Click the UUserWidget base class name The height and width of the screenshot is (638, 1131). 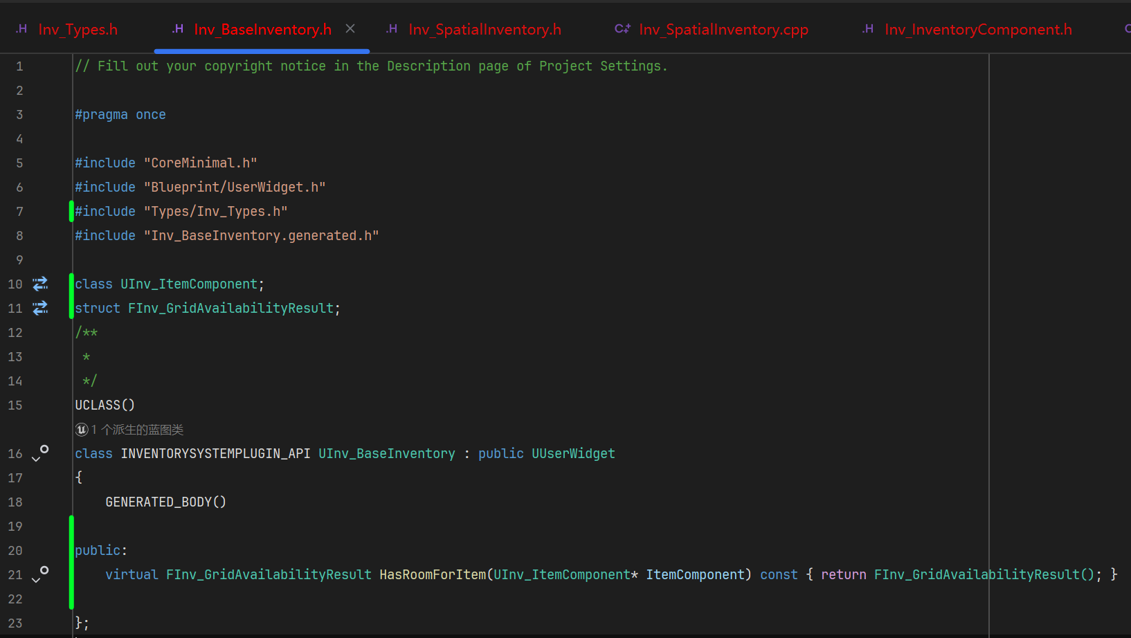coord(573,454)
